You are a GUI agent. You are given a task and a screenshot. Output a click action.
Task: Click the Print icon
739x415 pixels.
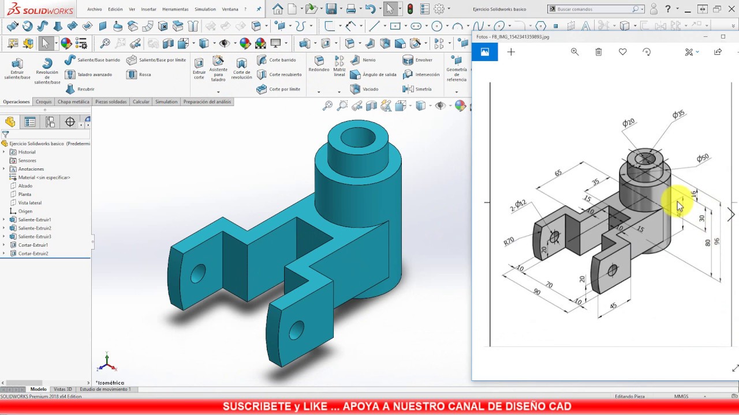pyautogui.click(x=350, y=9)
